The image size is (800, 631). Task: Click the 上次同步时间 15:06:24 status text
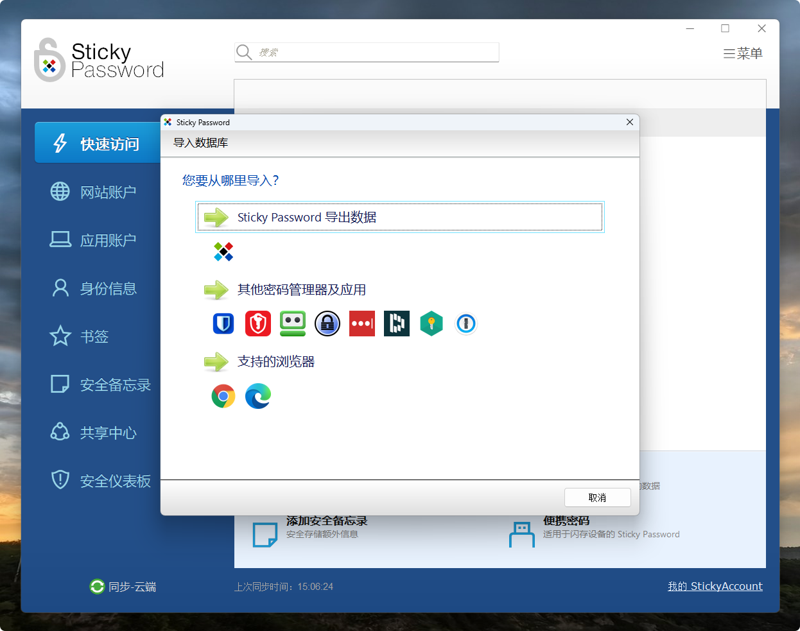coord(284,587)
